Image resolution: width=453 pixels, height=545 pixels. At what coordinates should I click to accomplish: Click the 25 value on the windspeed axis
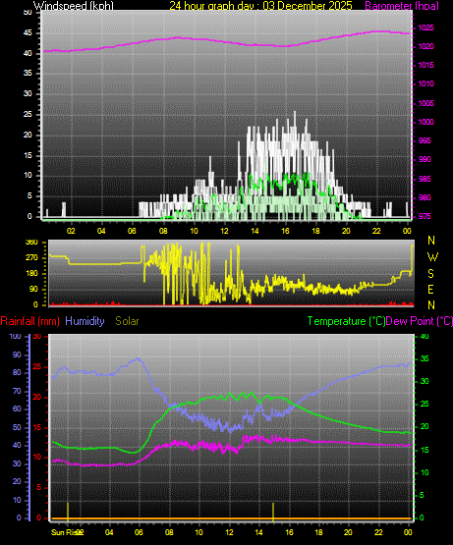[28, 114]
